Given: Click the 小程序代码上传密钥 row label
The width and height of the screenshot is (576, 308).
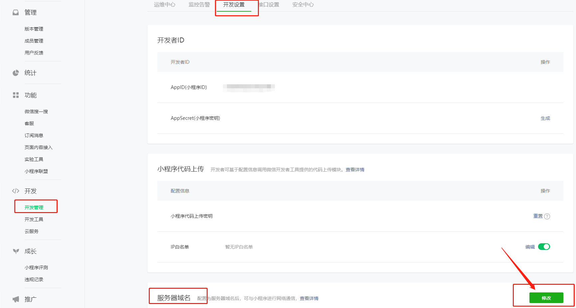Looking at the screenshot, I should pos(192,216).
